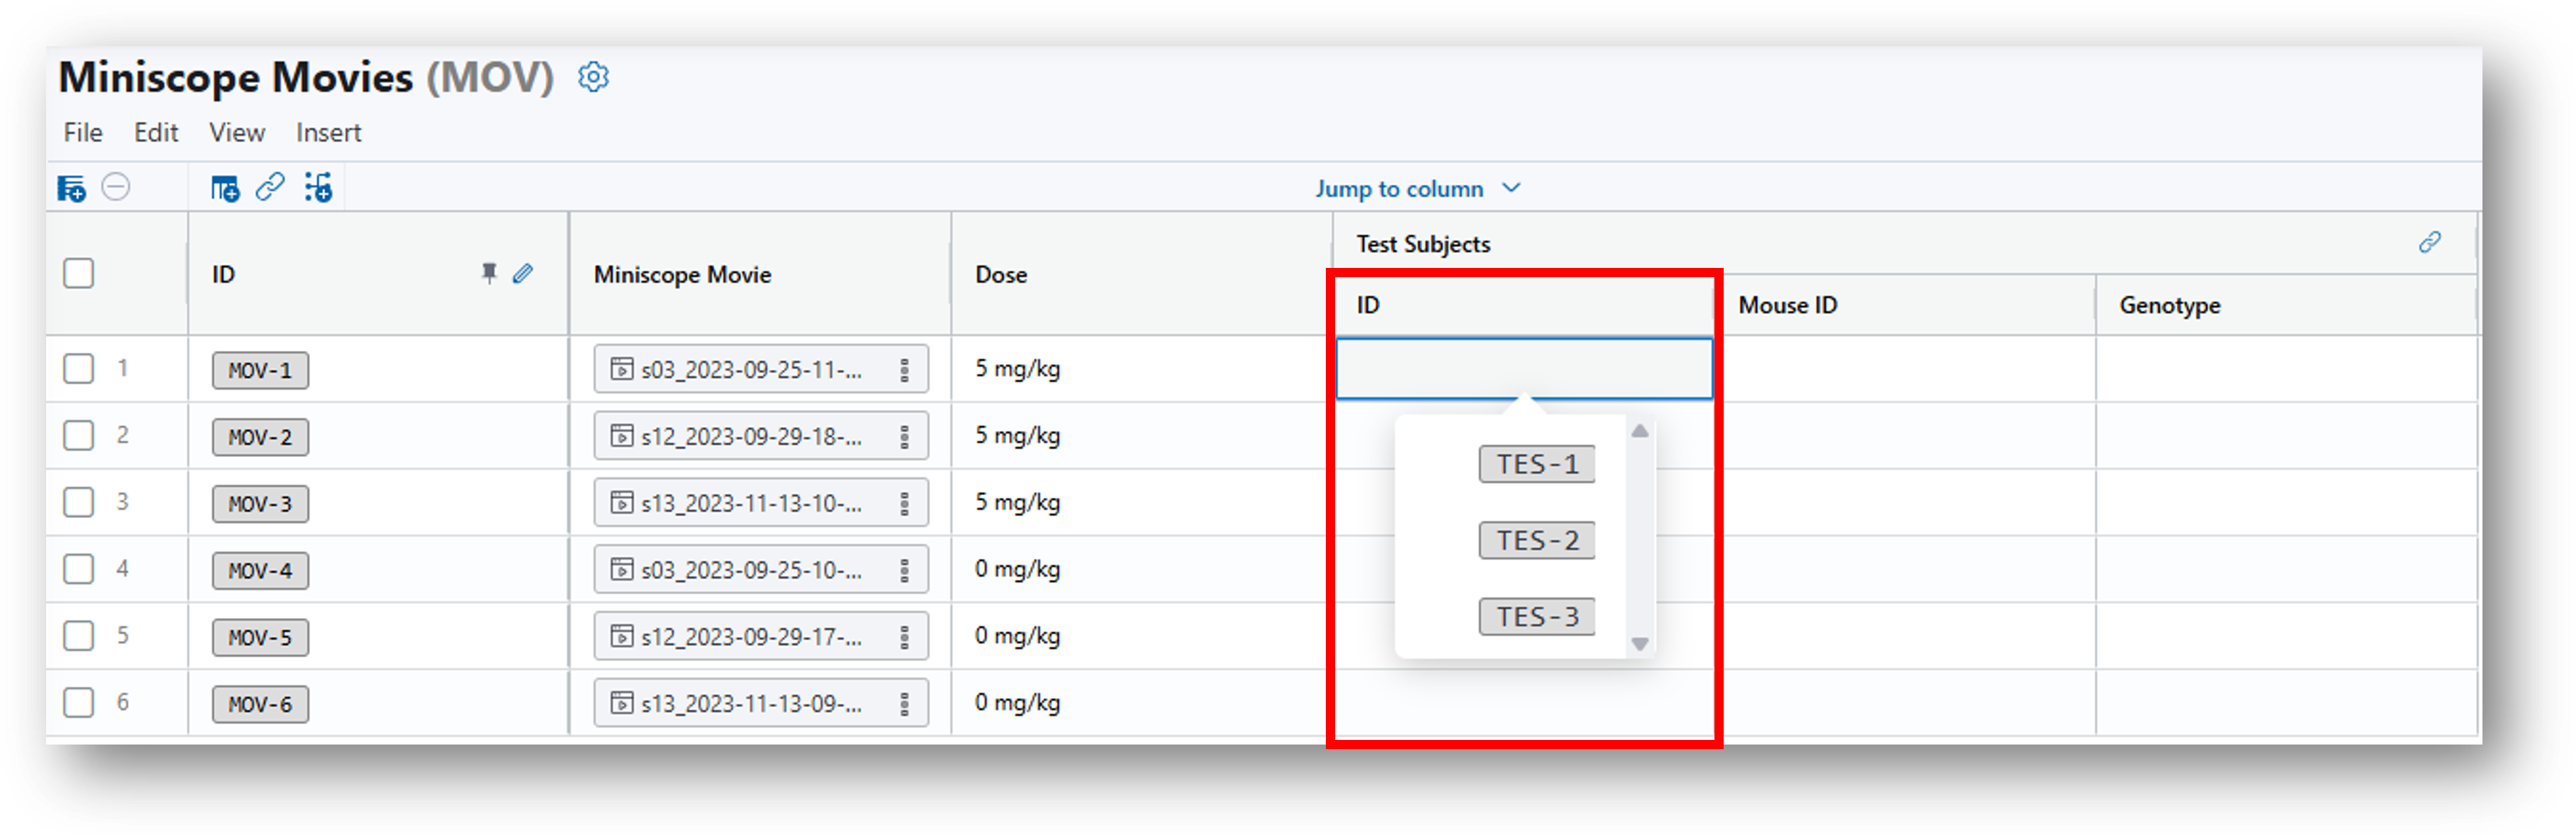Check the checkbox for row 4

[78, 569]
